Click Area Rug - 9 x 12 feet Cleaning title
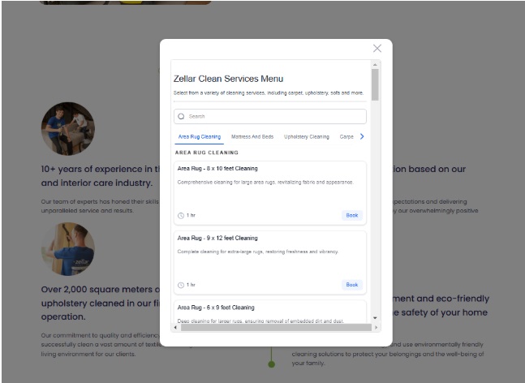 coord(217,238)
